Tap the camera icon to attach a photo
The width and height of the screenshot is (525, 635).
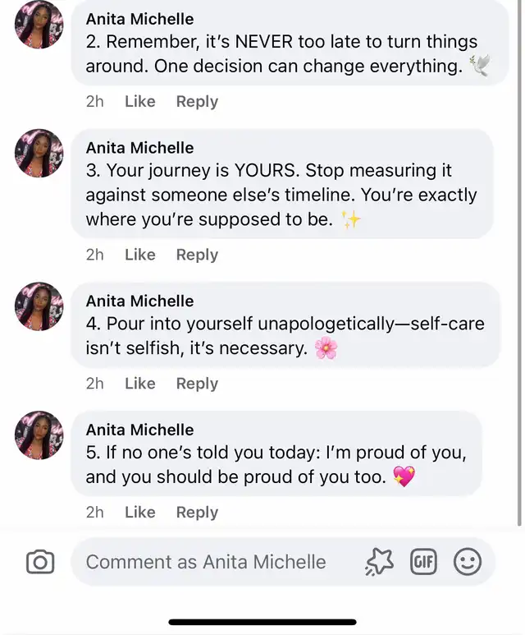[x=40, y=562]
